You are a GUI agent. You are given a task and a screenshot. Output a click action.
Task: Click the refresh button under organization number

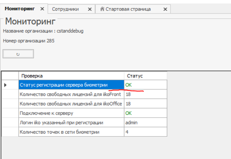tap(18, 54)
